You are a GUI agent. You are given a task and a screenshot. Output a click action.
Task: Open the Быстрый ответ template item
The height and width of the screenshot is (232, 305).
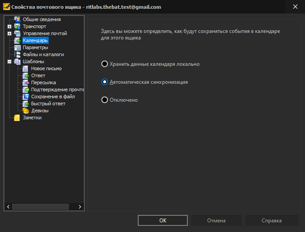click(48, 104)
